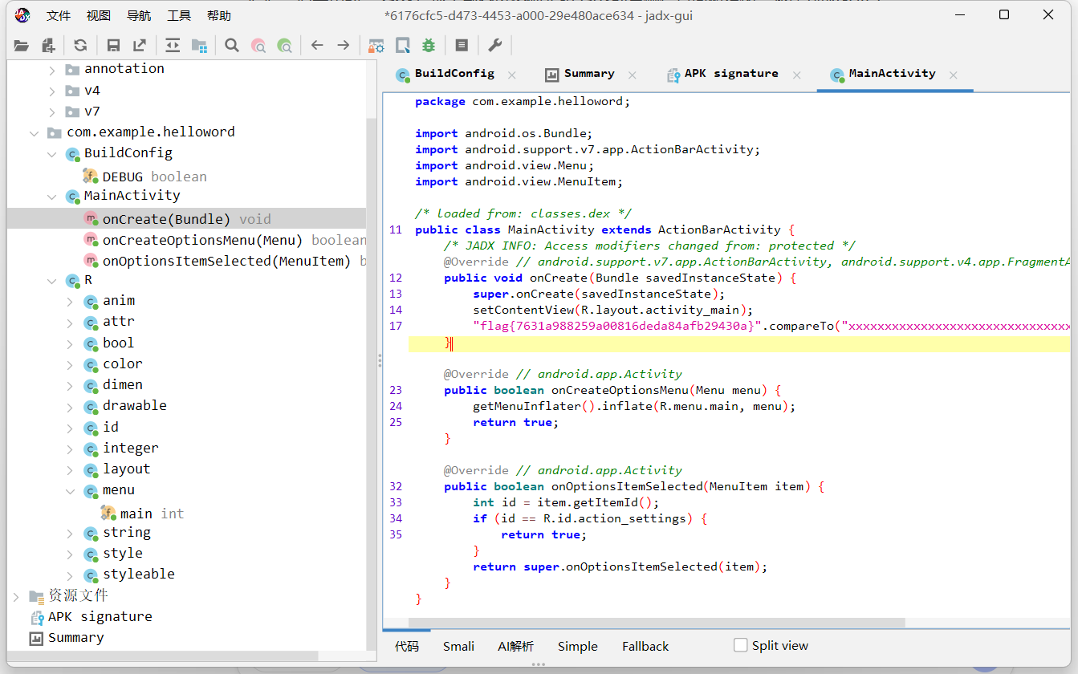Click the flag string literal in code
Viewport: 1078px width, 674px height.
coord(616,326)
